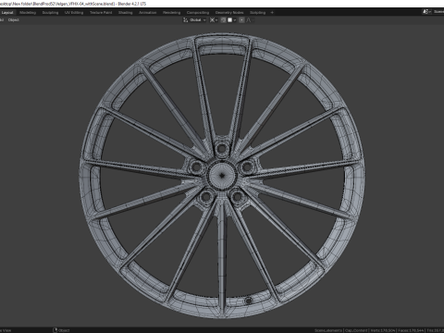Toggle the snap magnet icon
This screenshot has height=333, width=444.
[x=223, y=20]
